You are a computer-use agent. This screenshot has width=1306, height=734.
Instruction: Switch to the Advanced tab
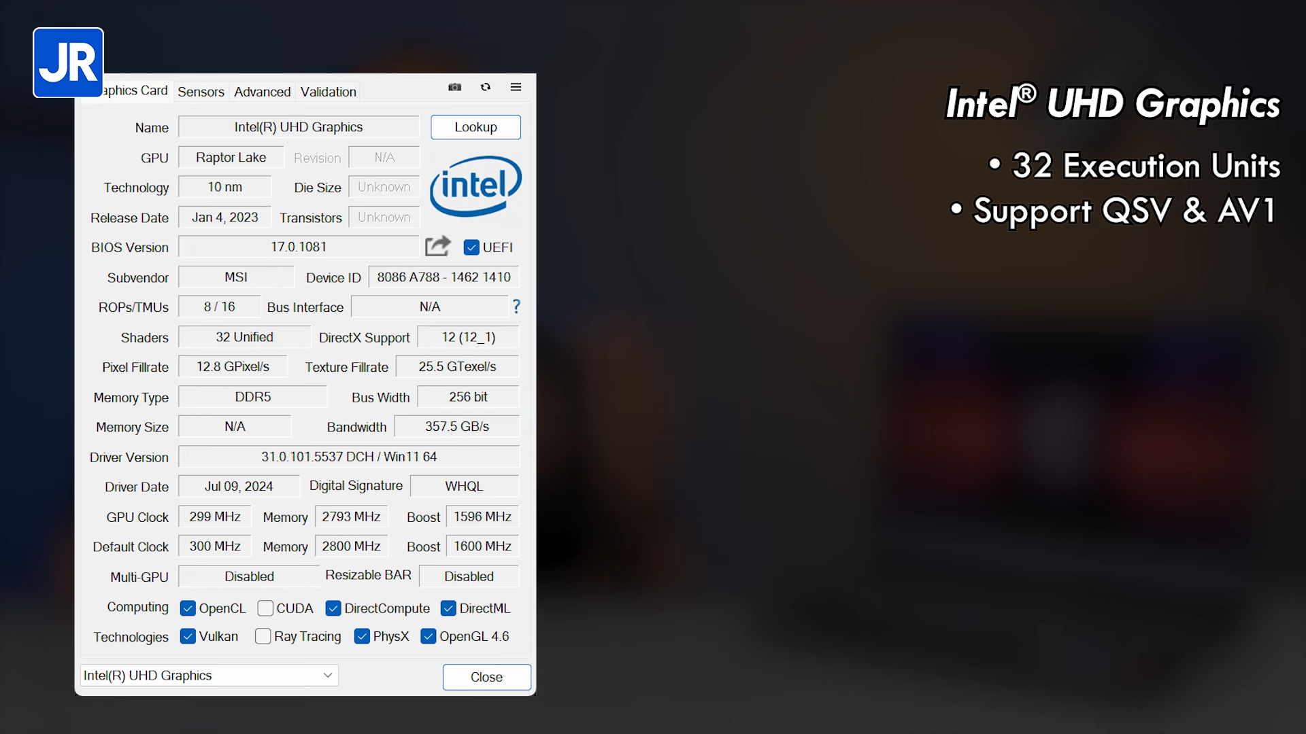coord(262,92)
